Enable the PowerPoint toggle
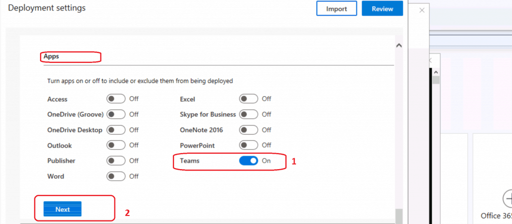Screen dimensions: 512x224 tap(248, 145)
